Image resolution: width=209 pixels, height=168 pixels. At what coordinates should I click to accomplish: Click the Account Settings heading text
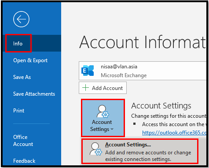161,106
